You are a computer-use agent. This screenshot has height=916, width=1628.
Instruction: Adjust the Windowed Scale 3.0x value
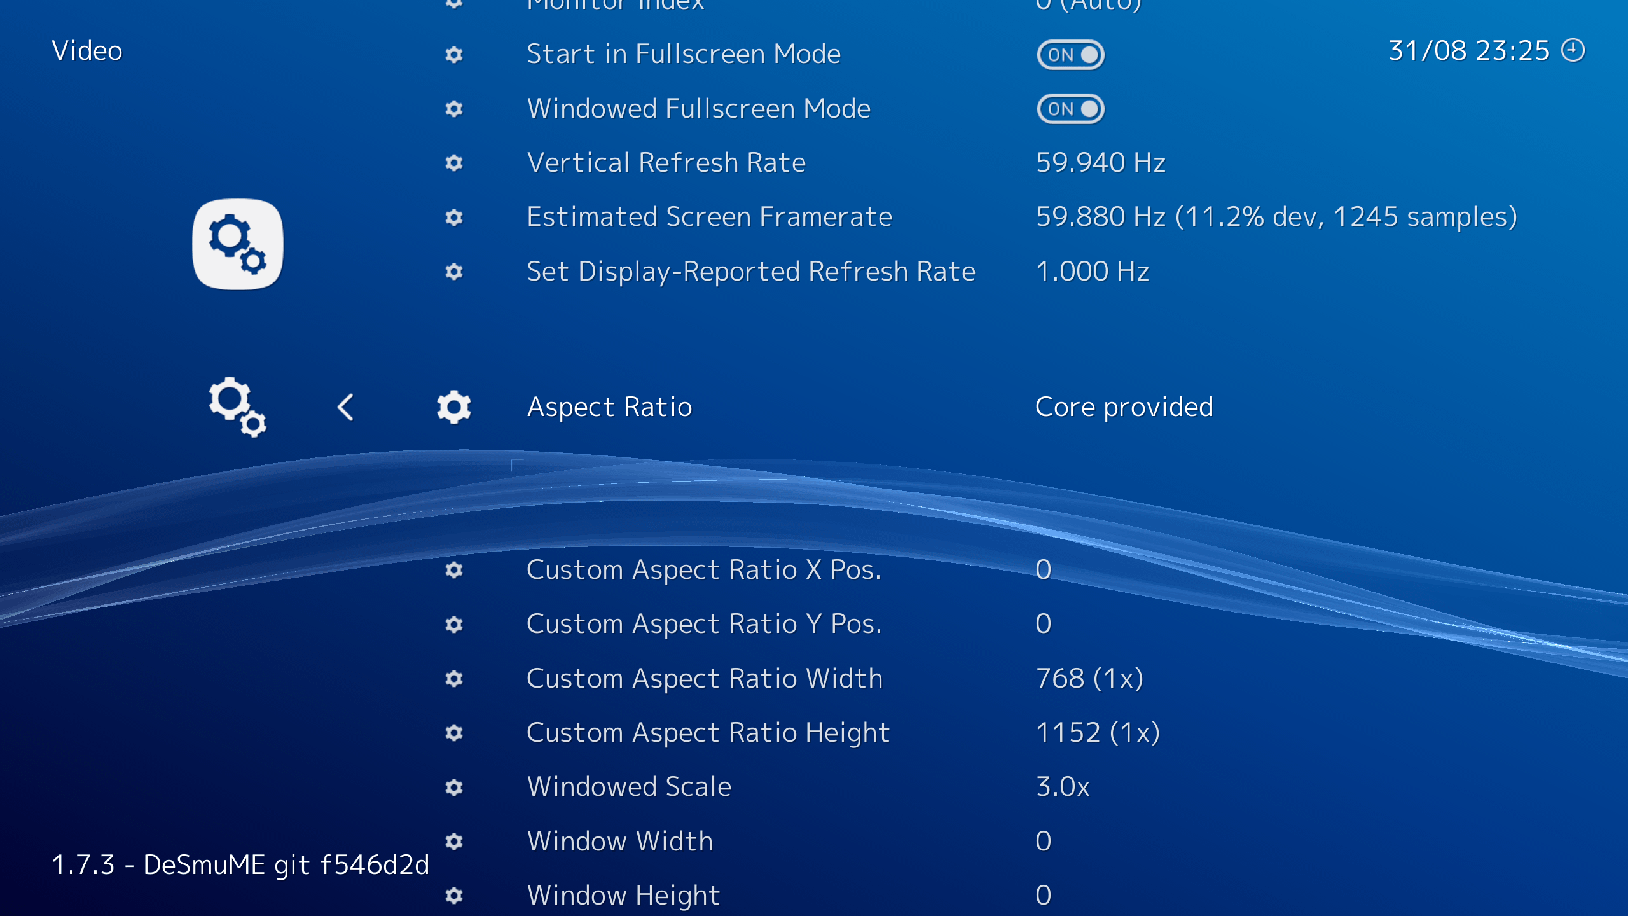pos(1063,787)
